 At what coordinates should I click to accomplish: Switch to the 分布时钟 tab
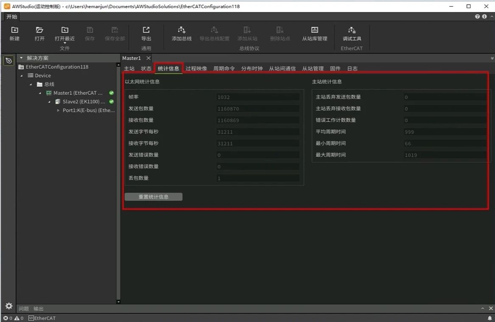click(252, 69)
